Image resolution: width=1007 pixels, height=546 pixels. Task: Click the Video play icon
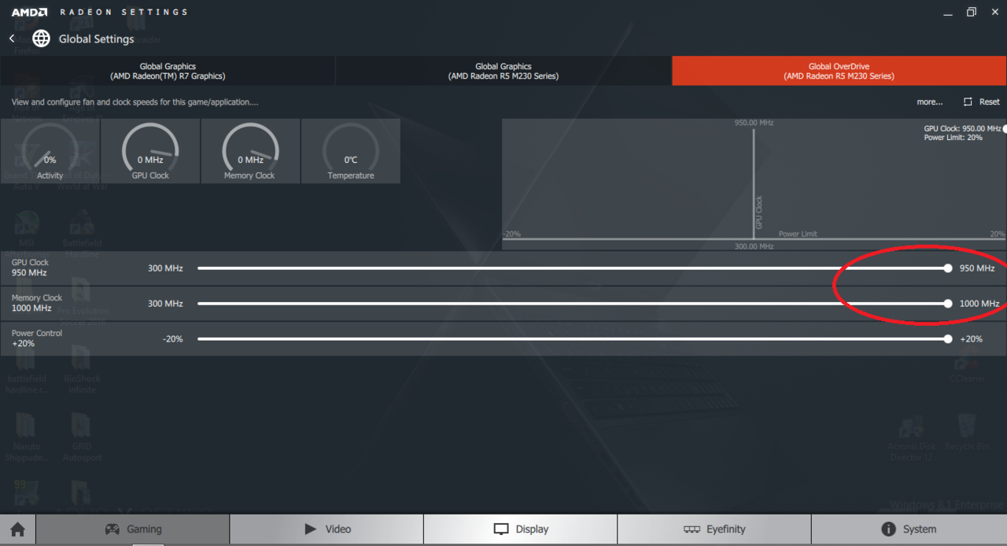[310, 529]
